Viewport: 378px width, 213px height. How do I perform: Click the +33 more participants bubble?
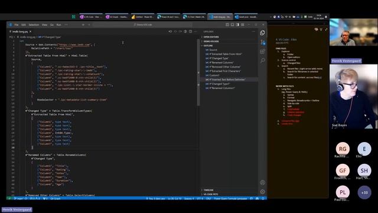pos(364,192)
